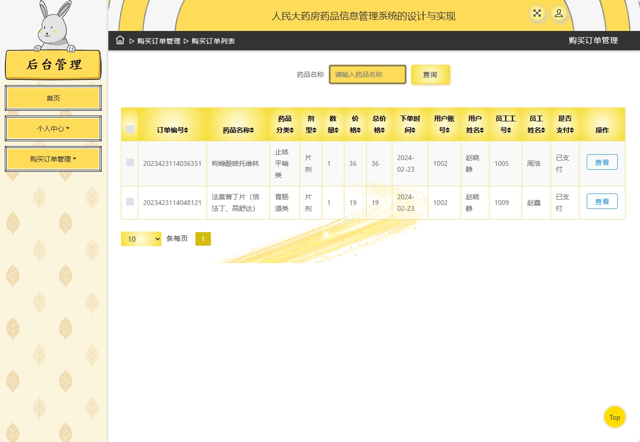Viewport: 640px width, 442px height.
Task: Expand the 购买订单管理 sidebar menu
Action: (x=53, y=159)
